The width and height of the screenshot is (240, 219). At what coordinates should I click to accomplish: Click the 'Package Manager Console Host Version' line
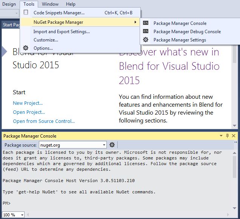pos(69,181)
